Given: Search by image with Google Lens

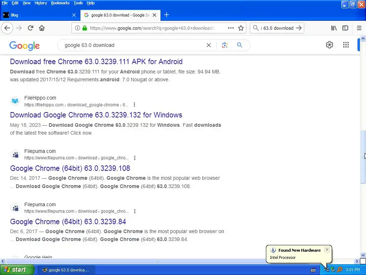Looking at the screenshot, I should [x=224, y=45].
